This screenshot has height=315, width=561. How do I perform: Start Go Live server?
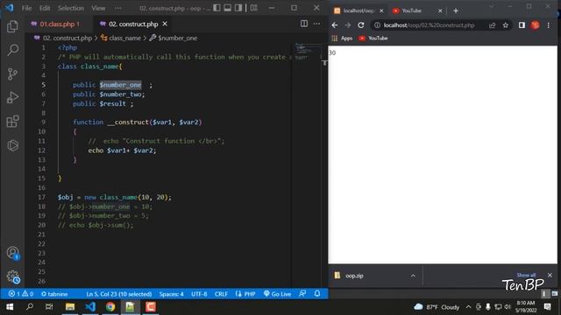(x=277, y=294)
